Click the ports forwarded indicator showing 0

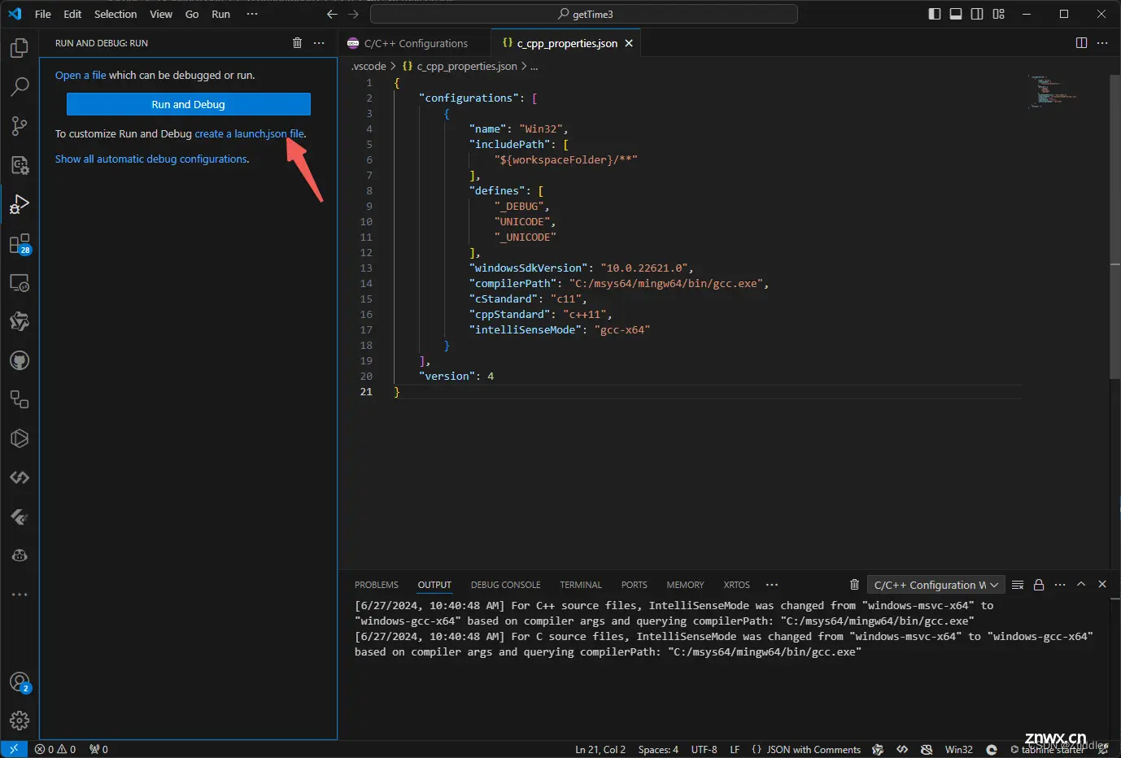pos(98,749)
